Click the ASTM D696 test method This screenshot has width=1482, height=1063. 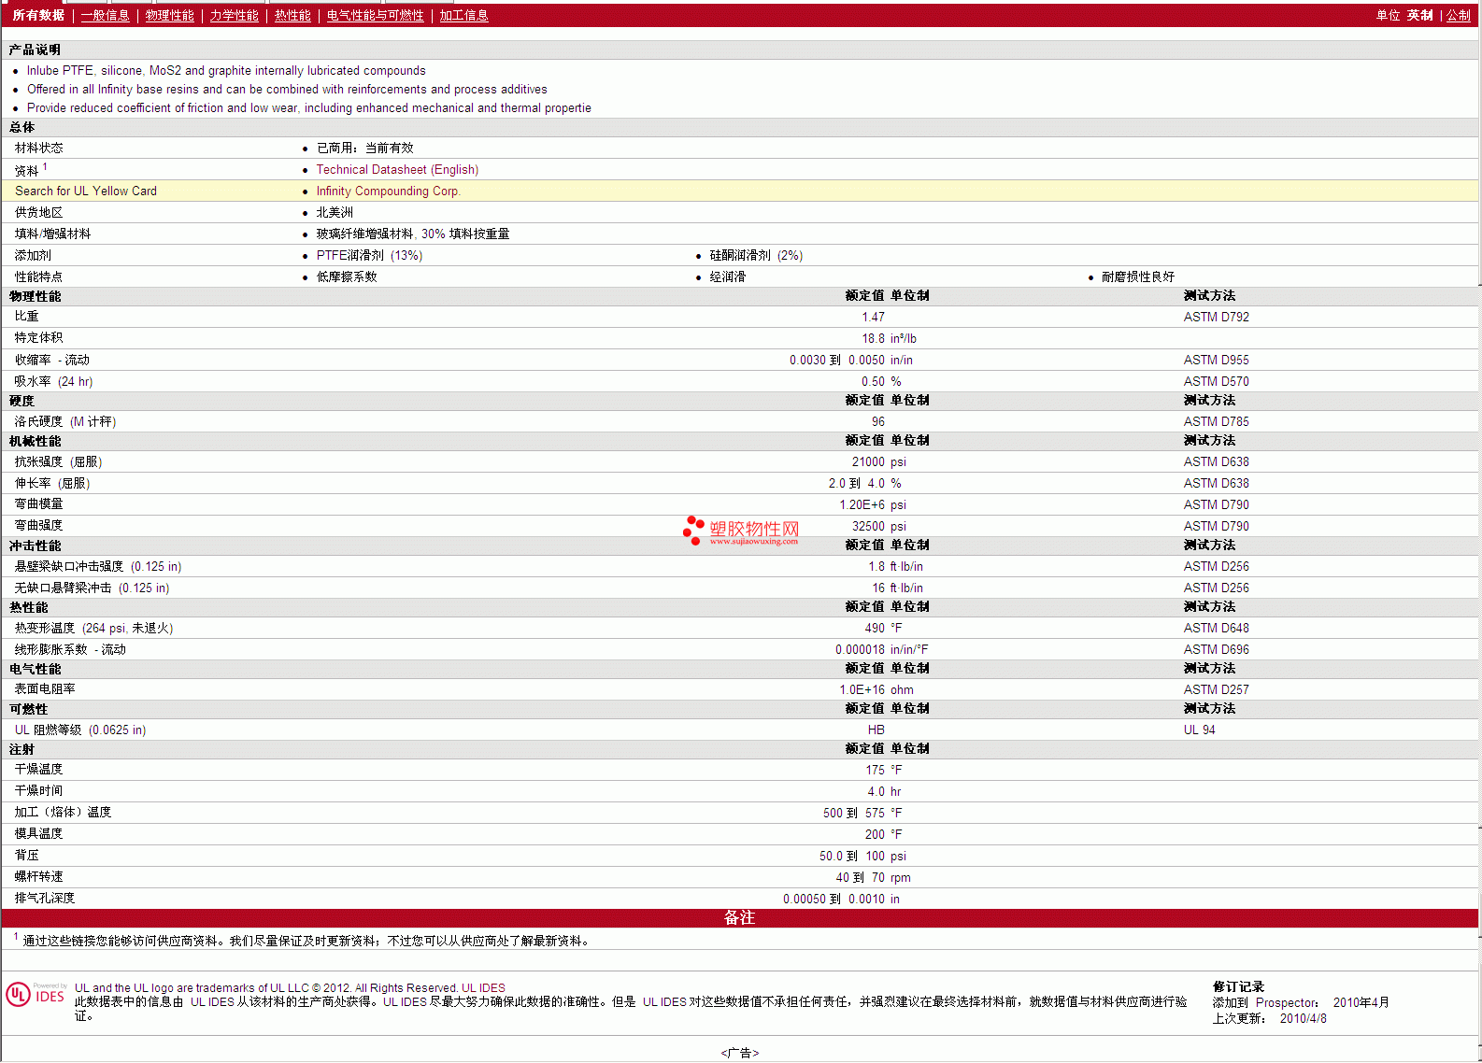[x=1216, y=650]
